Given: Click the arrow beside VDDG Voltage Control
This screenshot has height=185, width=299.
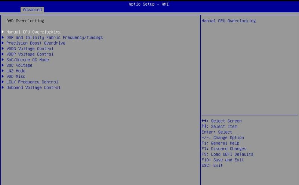Looking at the screenshot, I should pos(3,48).
